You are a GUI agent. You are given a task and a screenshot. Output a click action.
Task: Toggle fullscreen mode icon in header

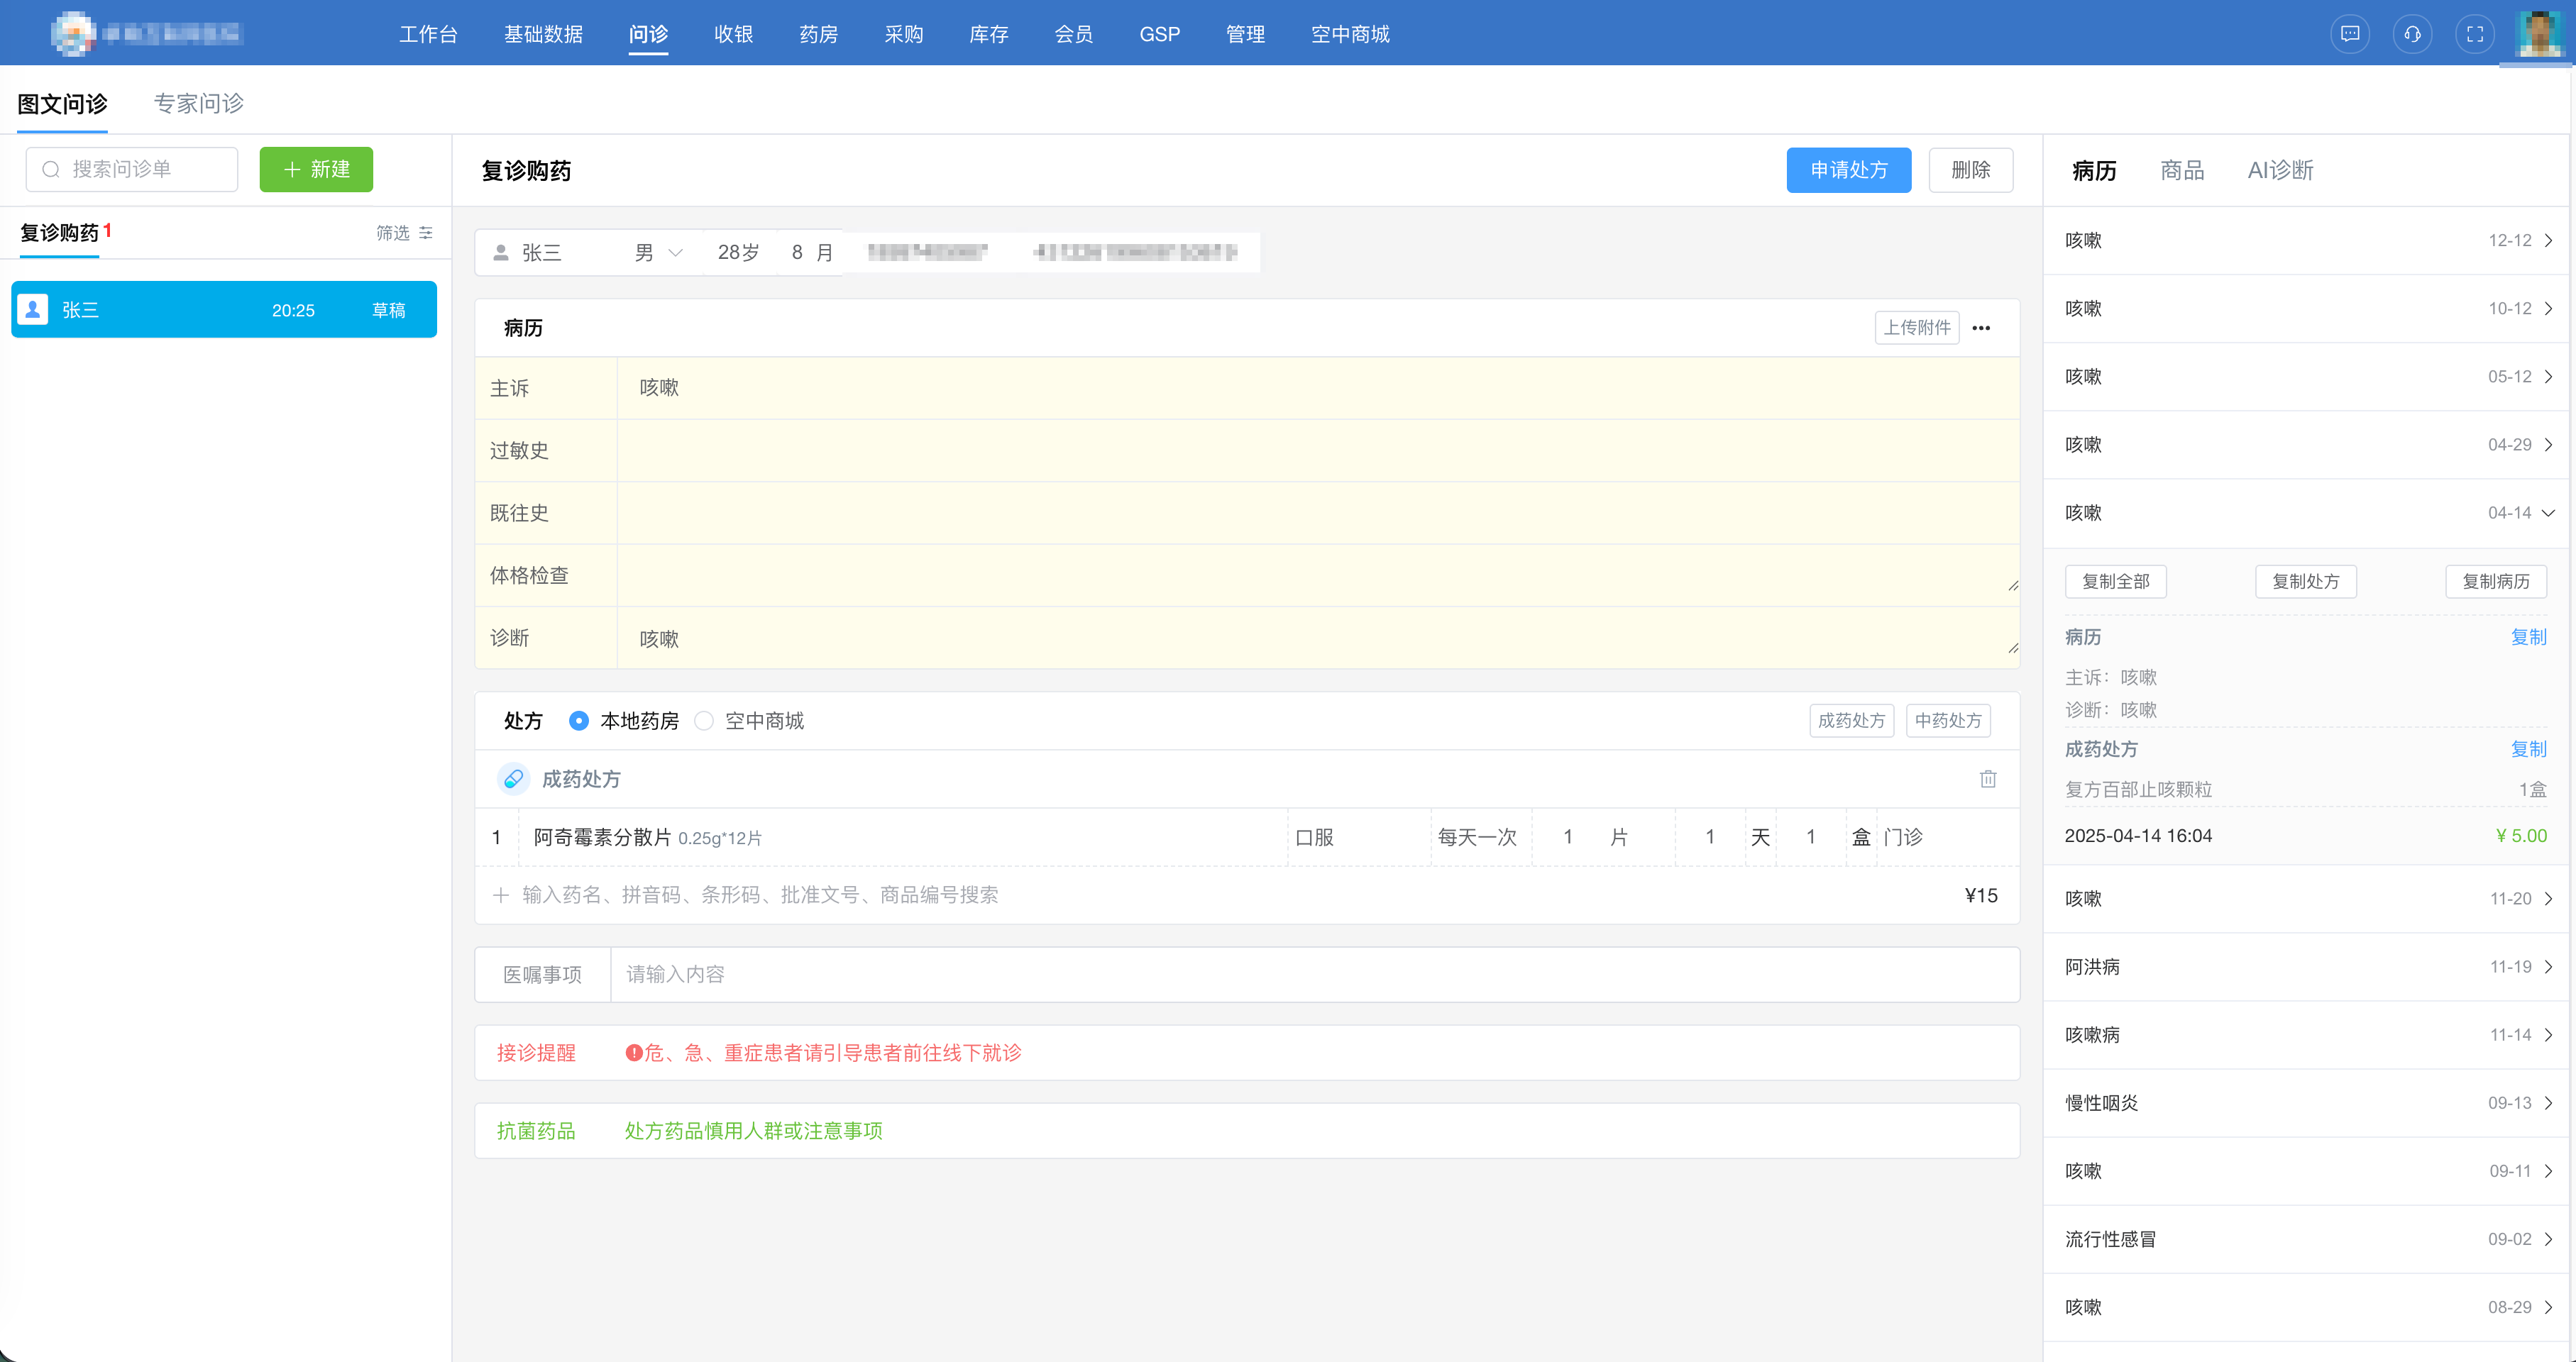point(2475,34)
